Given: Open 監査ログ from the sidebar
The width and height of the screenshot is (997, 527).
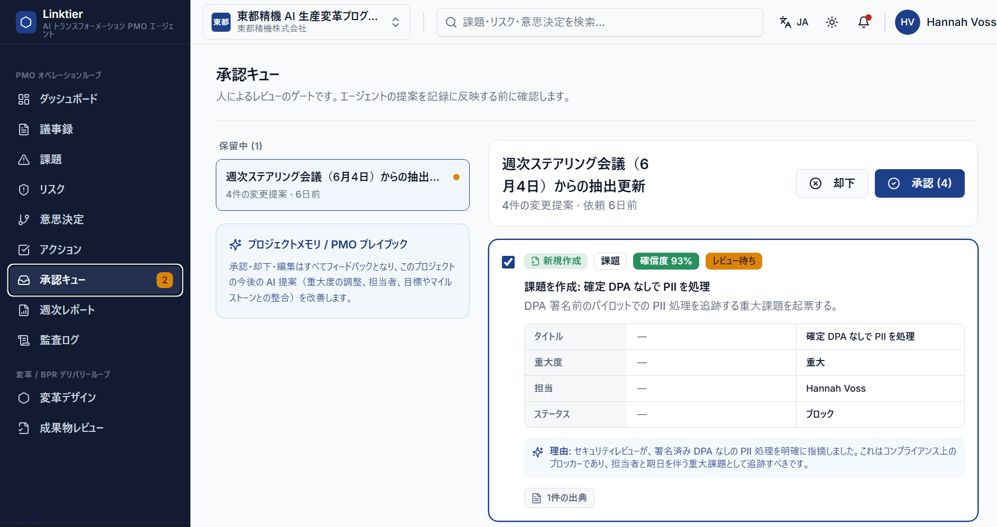Looking at the screenshot, I should point(95,340).
